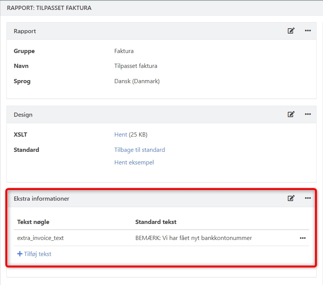Edit the Ekstra informationer section
The height and width of the screenshot is (285, 323).
[291, 198]
